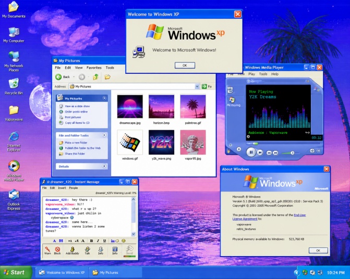The height and width of the screenshot is (279, 350).
Task: Open the Address bar dropdown in My Pictures
Action: pyautogui.click(x=197, y=86)
